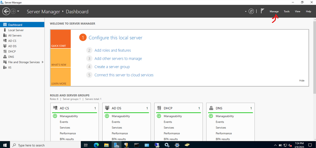Viewport: 316px width, 148px height.
Task: Click the AD DS sidebar icon
Action: 5,46
